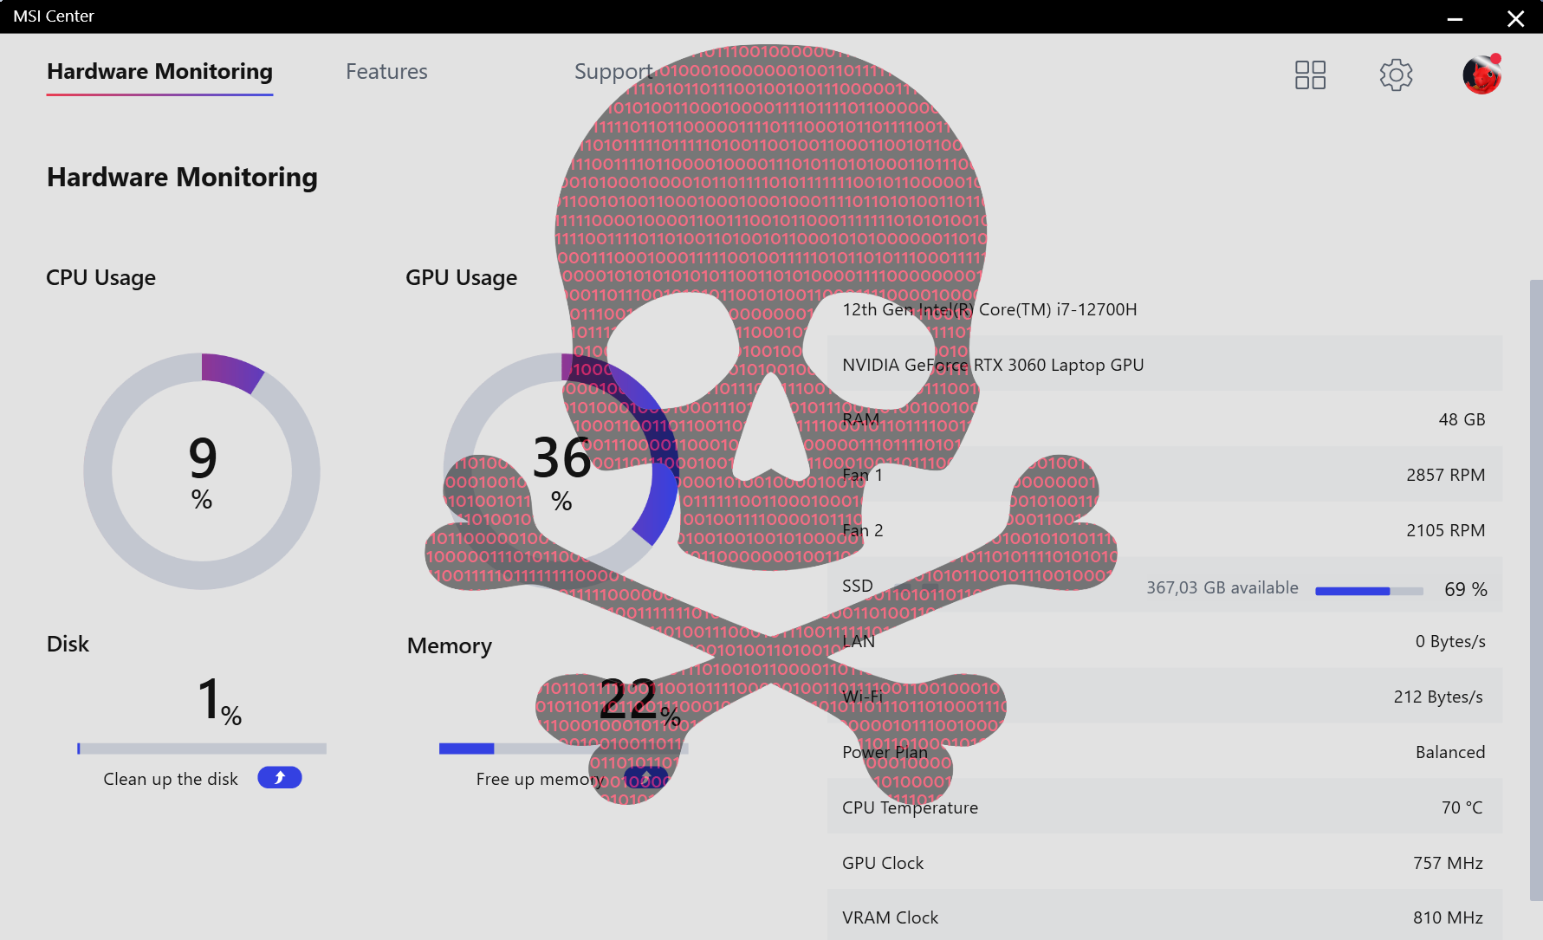This screenshot has width=1543, height=940.
Task: Click the Free up memory label
Action: (540, 779)
